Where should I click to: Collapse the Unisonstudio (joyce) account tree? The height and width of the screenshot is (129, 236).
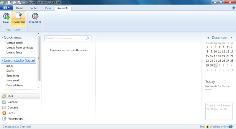2,61
